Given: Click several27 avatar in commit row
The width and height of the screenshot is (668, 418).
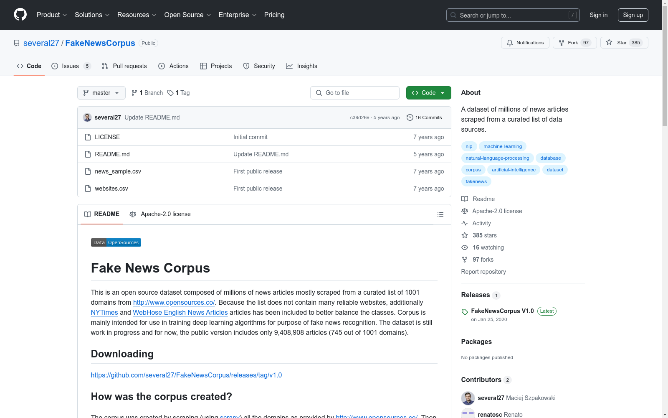Looking at the screenshot, I should coord(87,117).
